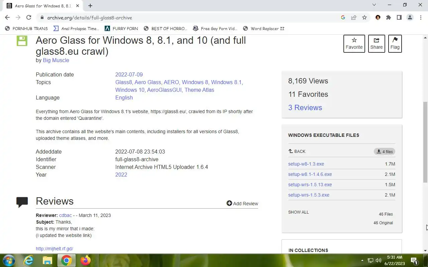428x267 pixels.
Task: Open Firefox from the taskbar
Action: 86,260
